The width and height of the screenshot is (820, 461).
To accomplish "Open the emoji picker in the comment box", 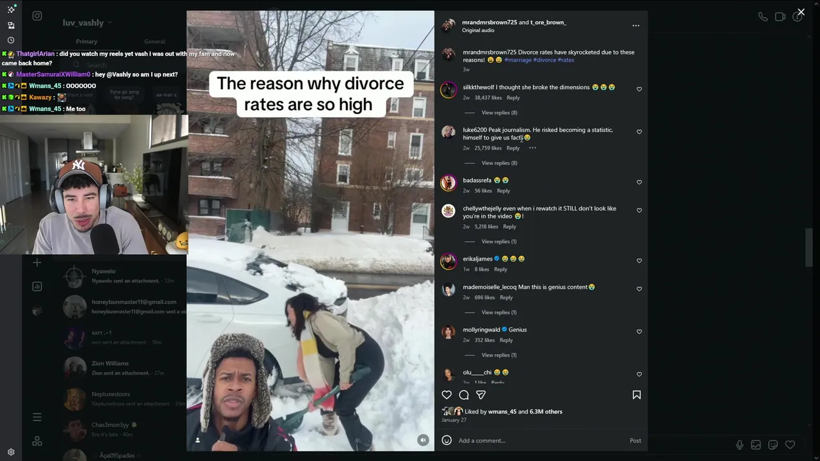I will 447,441.
